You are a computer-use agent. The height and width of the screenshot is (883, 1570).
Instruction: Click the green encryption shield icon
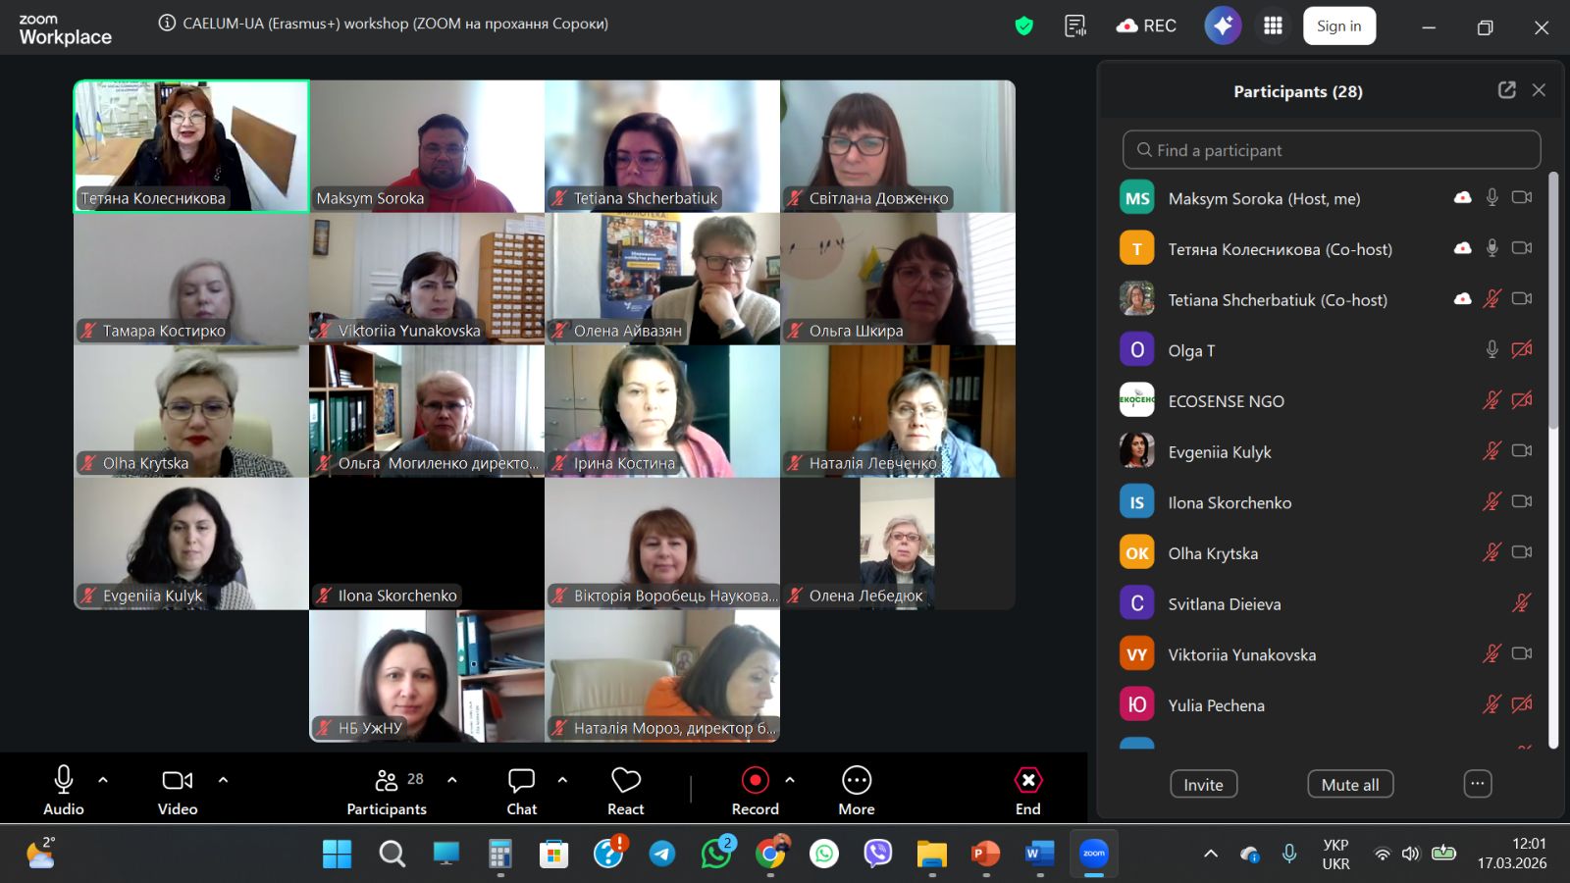(x=1024, y=26)
